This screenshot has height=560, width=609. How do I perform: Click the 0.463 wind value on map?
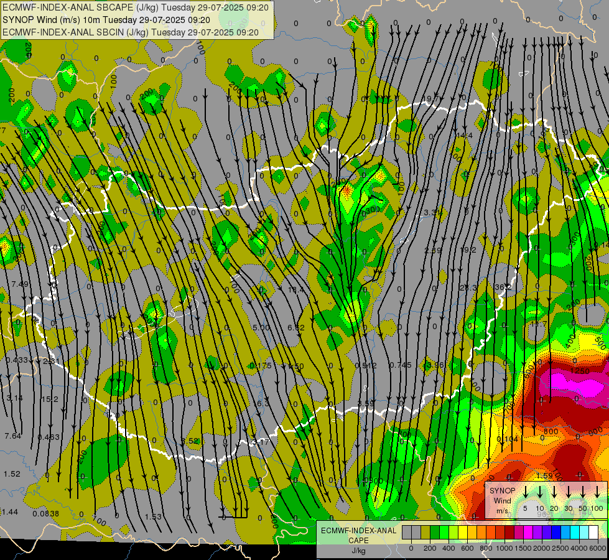49,437
